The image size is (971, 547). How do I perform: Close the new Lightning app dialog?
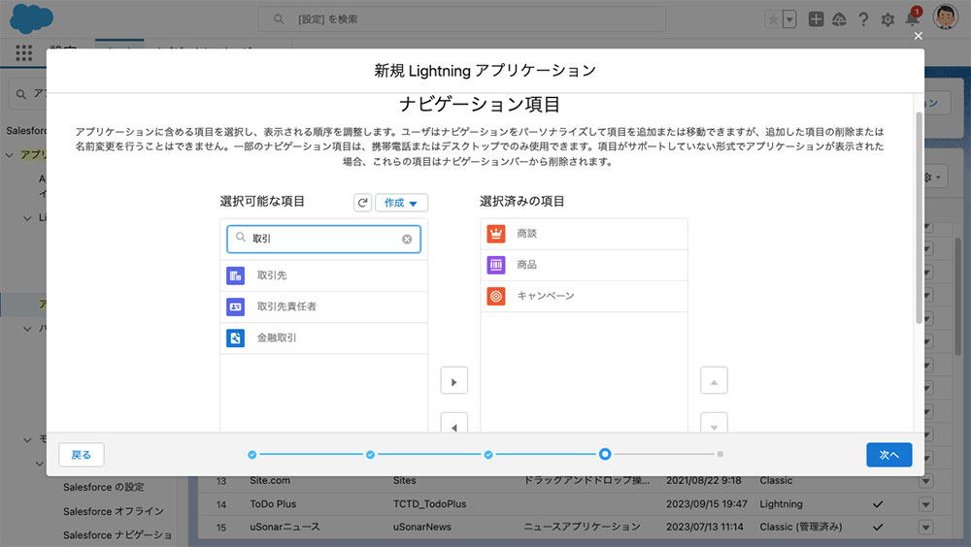point(919,36)
